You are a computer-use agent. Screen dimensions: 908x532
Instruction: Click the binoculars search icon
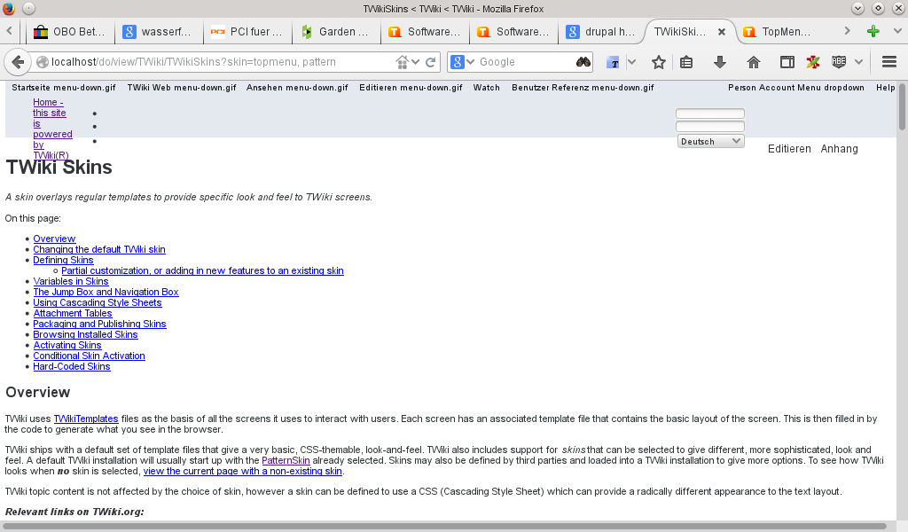583,62
